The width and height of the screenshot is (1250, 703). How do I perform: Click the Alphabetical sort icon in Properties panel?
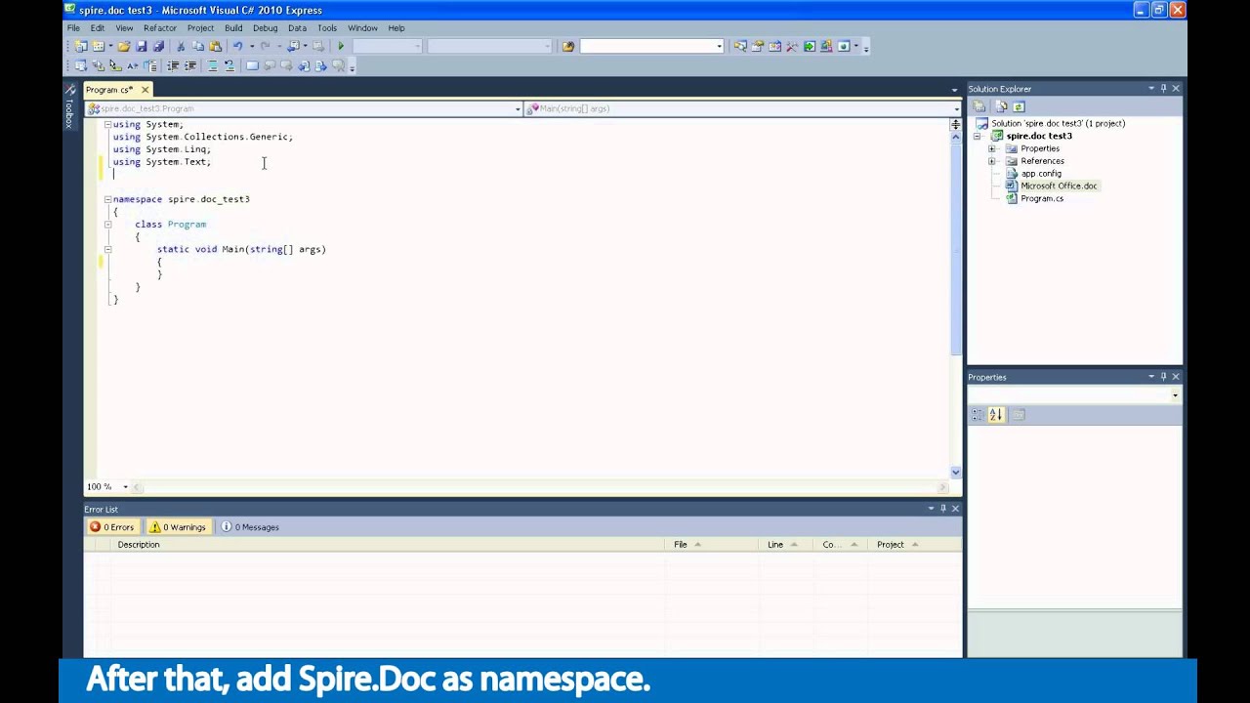tap(996, 415)
